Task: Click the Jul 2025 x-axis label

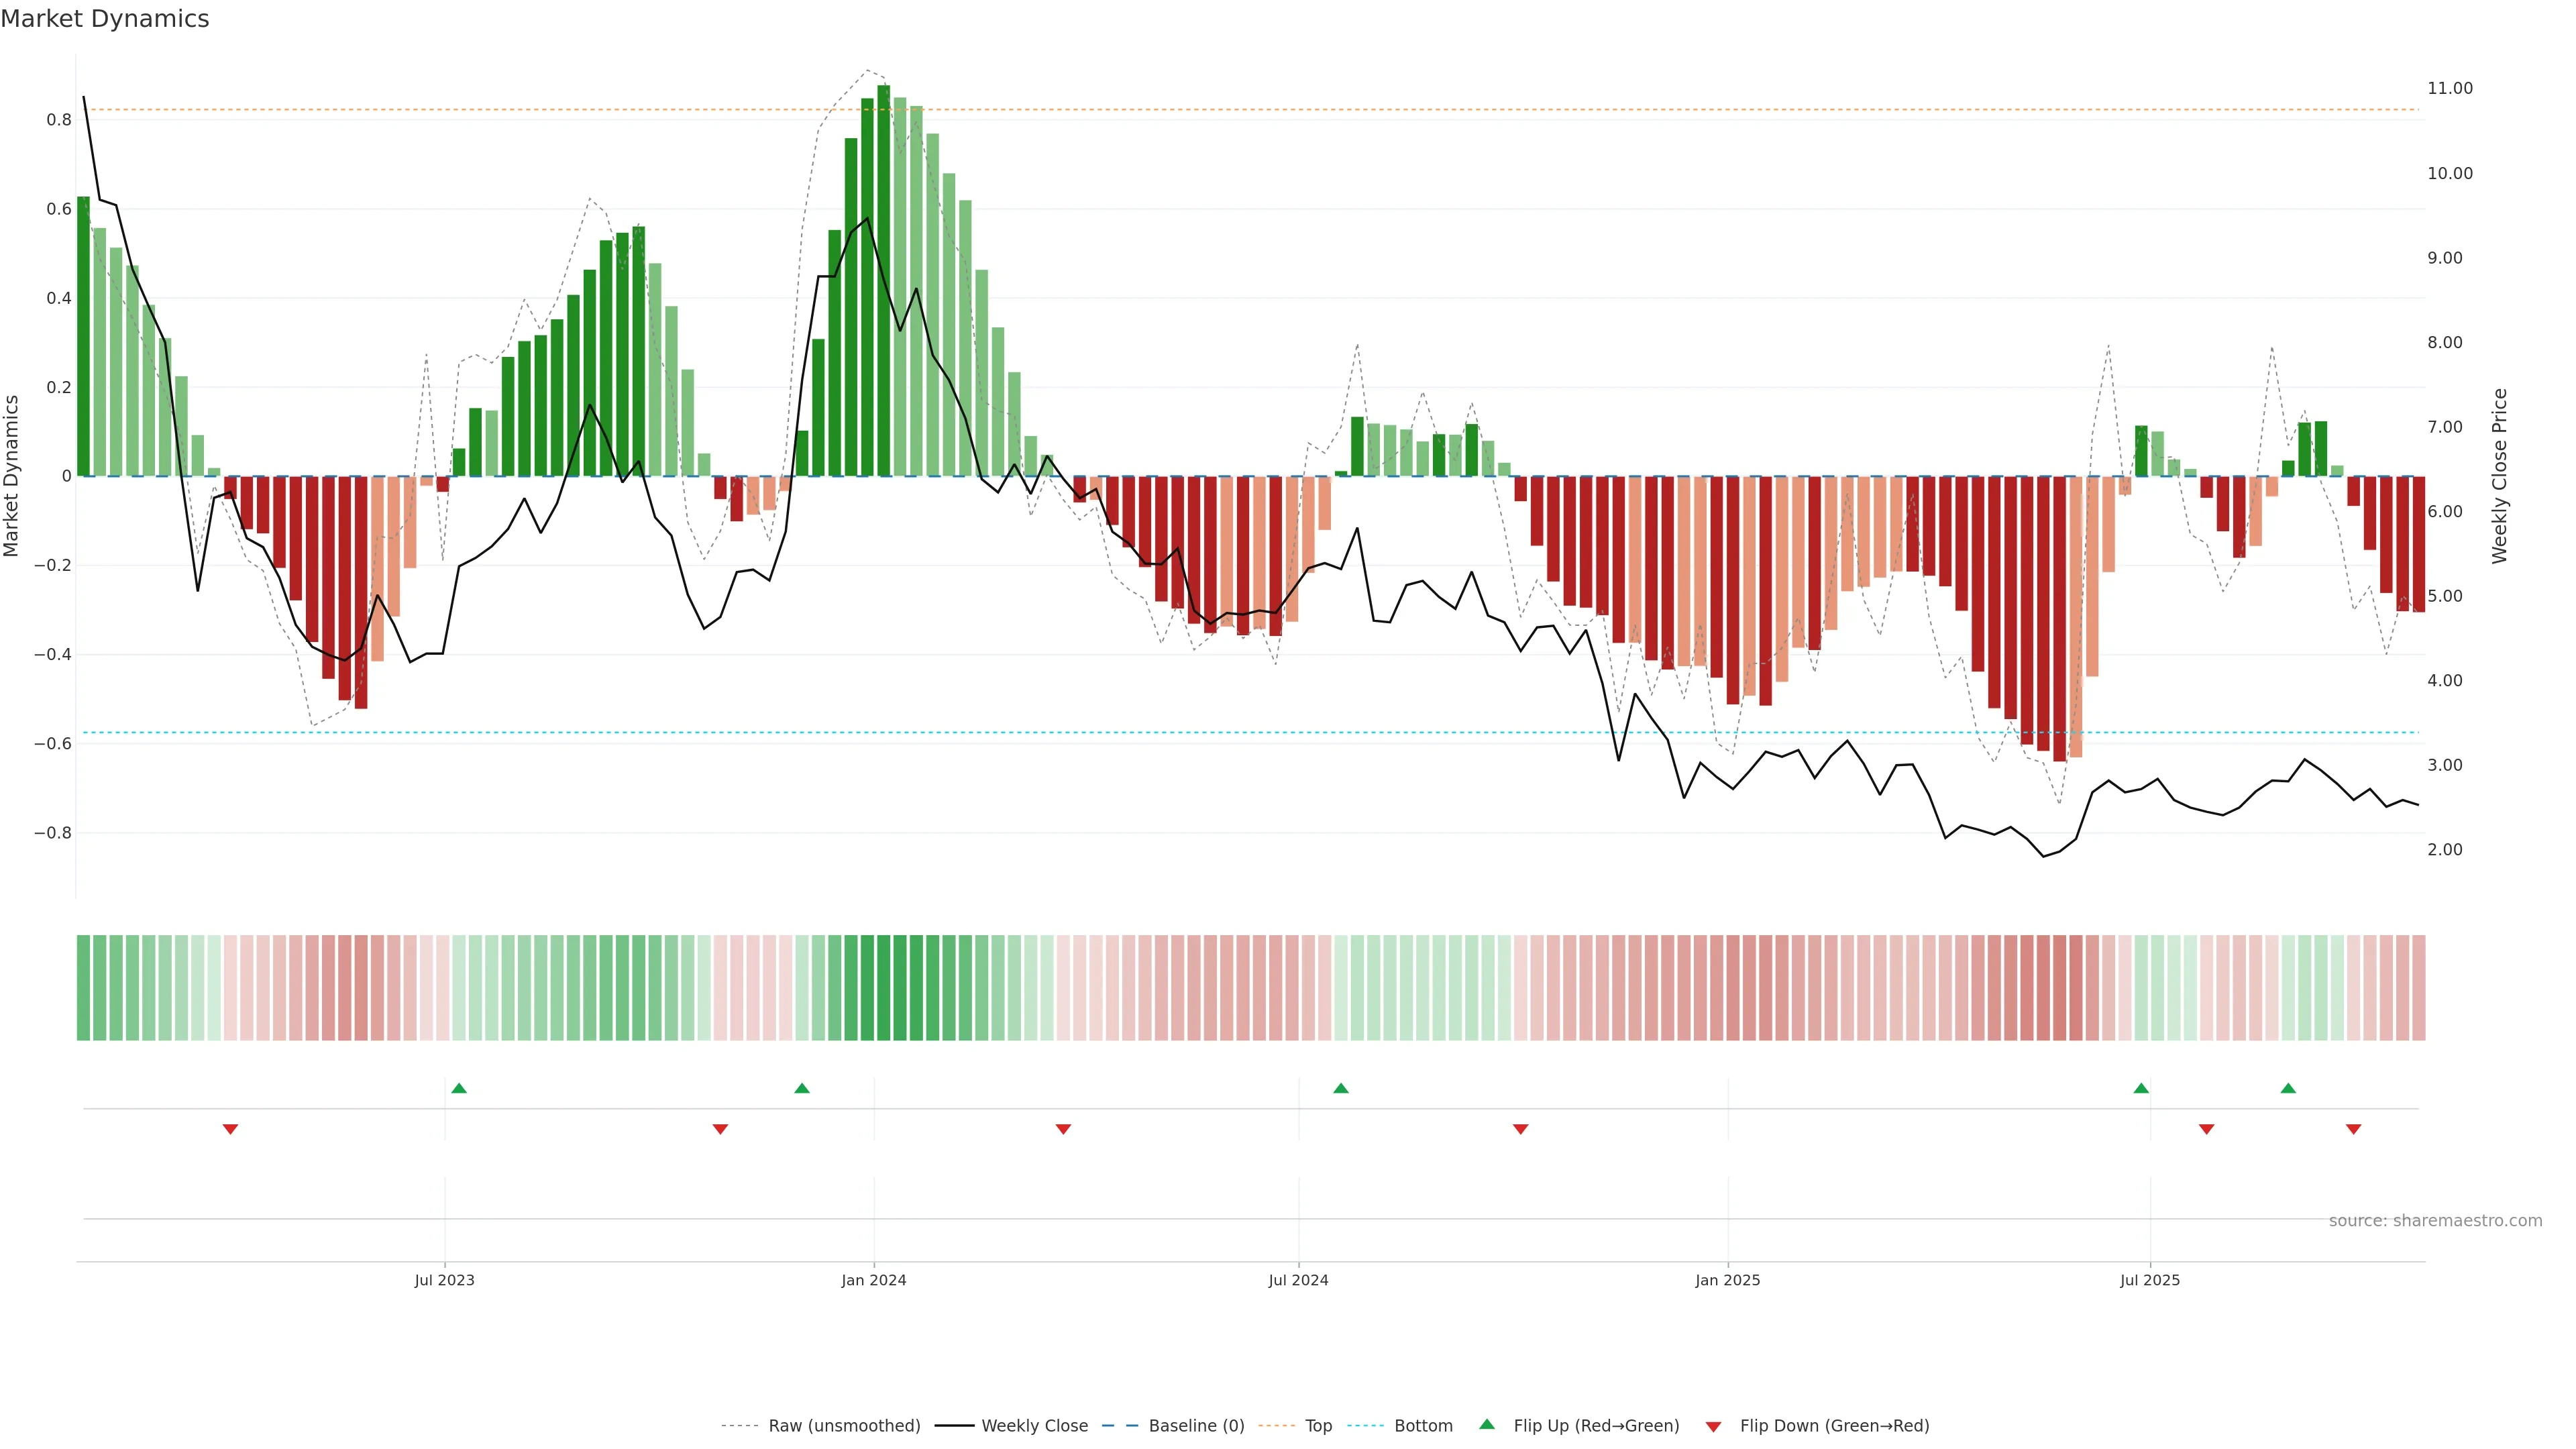Action: coord(2149,1280)
